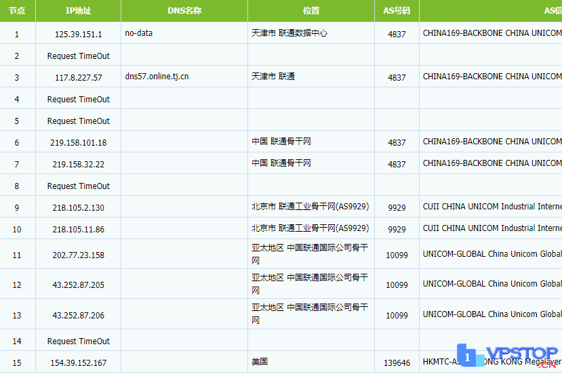Select Request TimeOut in row 4

pyautogui.click(x=78, y=100)
